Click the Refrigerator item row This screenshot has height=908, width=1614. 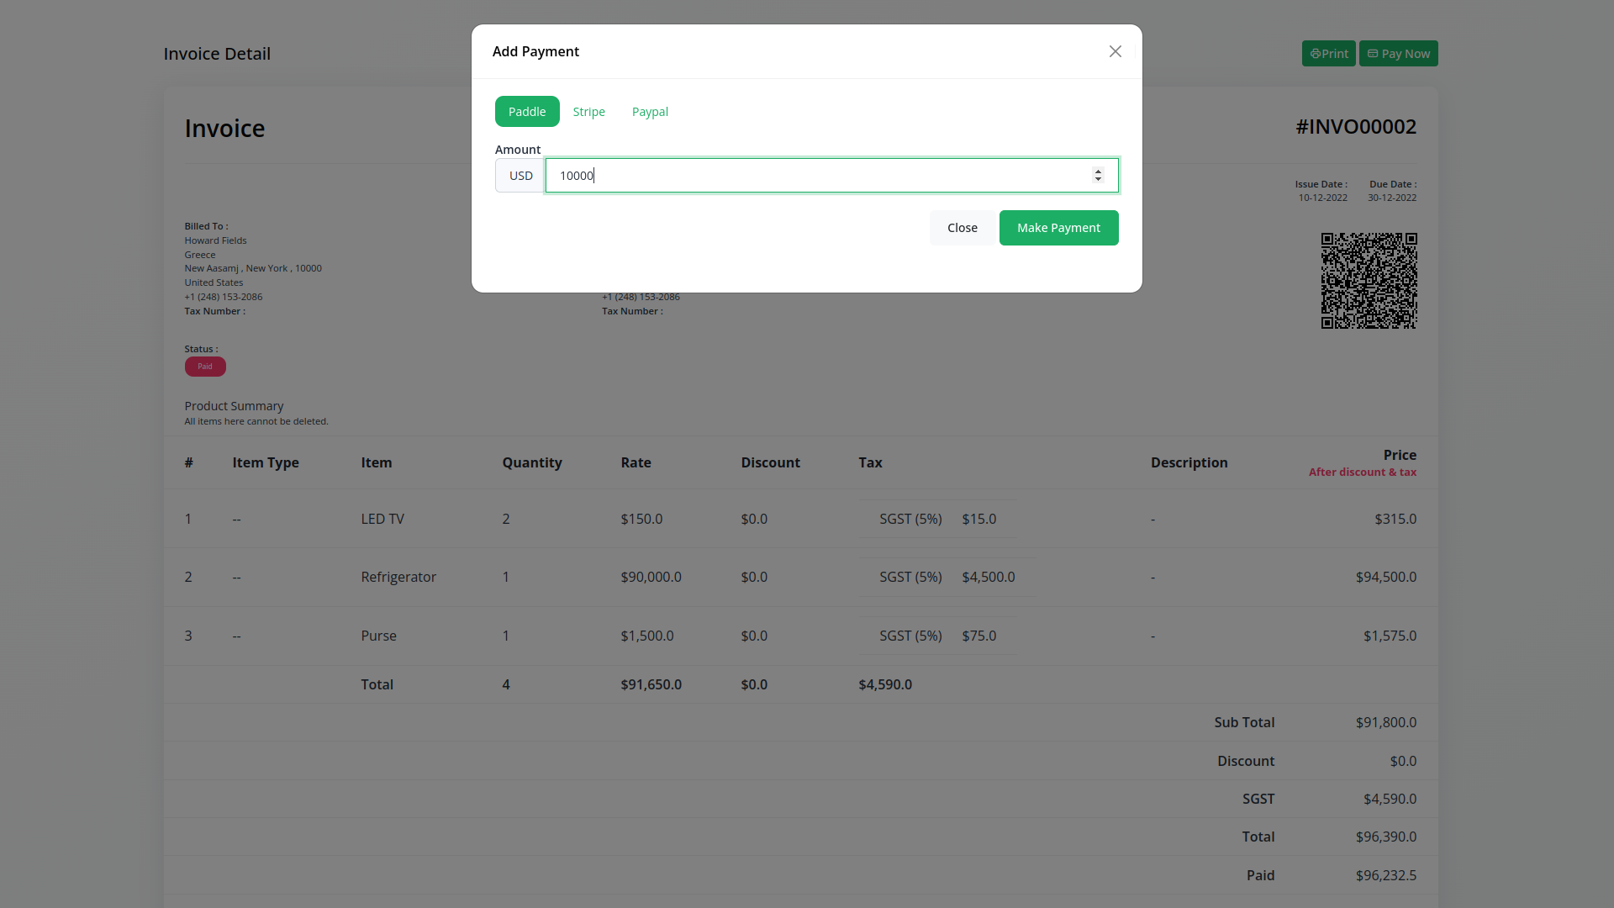click(x=398, y=578)
